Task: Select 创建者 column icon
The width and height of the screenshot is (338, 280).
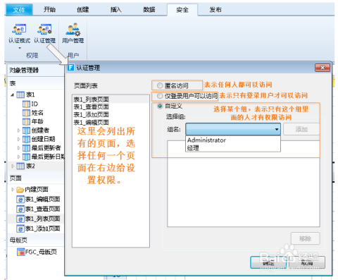Action: coord(26,130)
